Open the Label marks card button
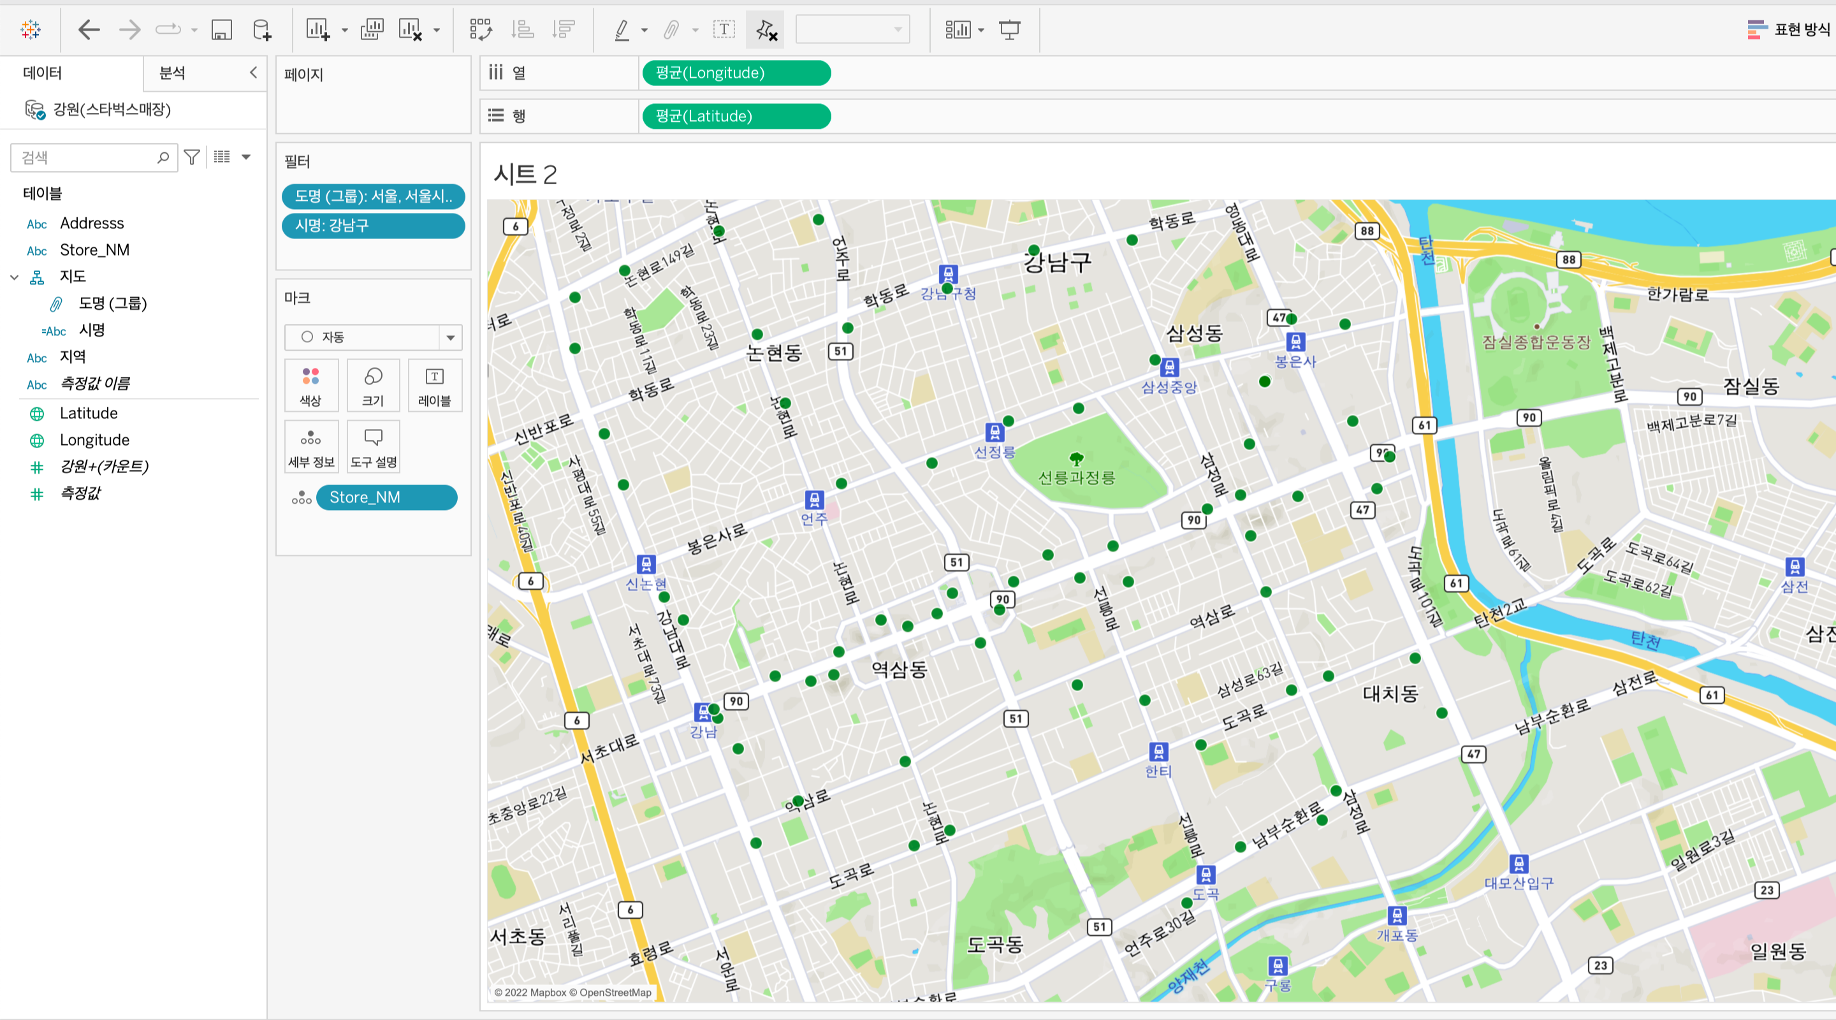1836x1020 pixels. pyautogui.click(x=435, y=386)
